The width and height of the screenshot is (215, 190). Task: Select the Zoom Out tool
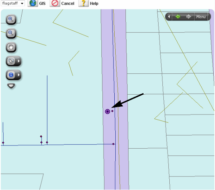(x=11, y=33)
